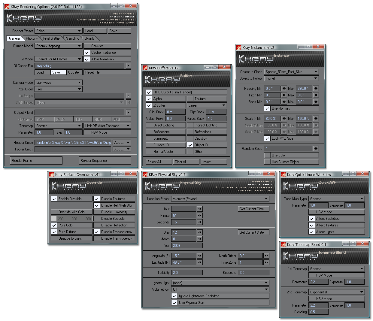This screenshot has width=373, height=321.
Task: Open the 2nd Tonemap Exponential dropdown
Action: point(336,292)
